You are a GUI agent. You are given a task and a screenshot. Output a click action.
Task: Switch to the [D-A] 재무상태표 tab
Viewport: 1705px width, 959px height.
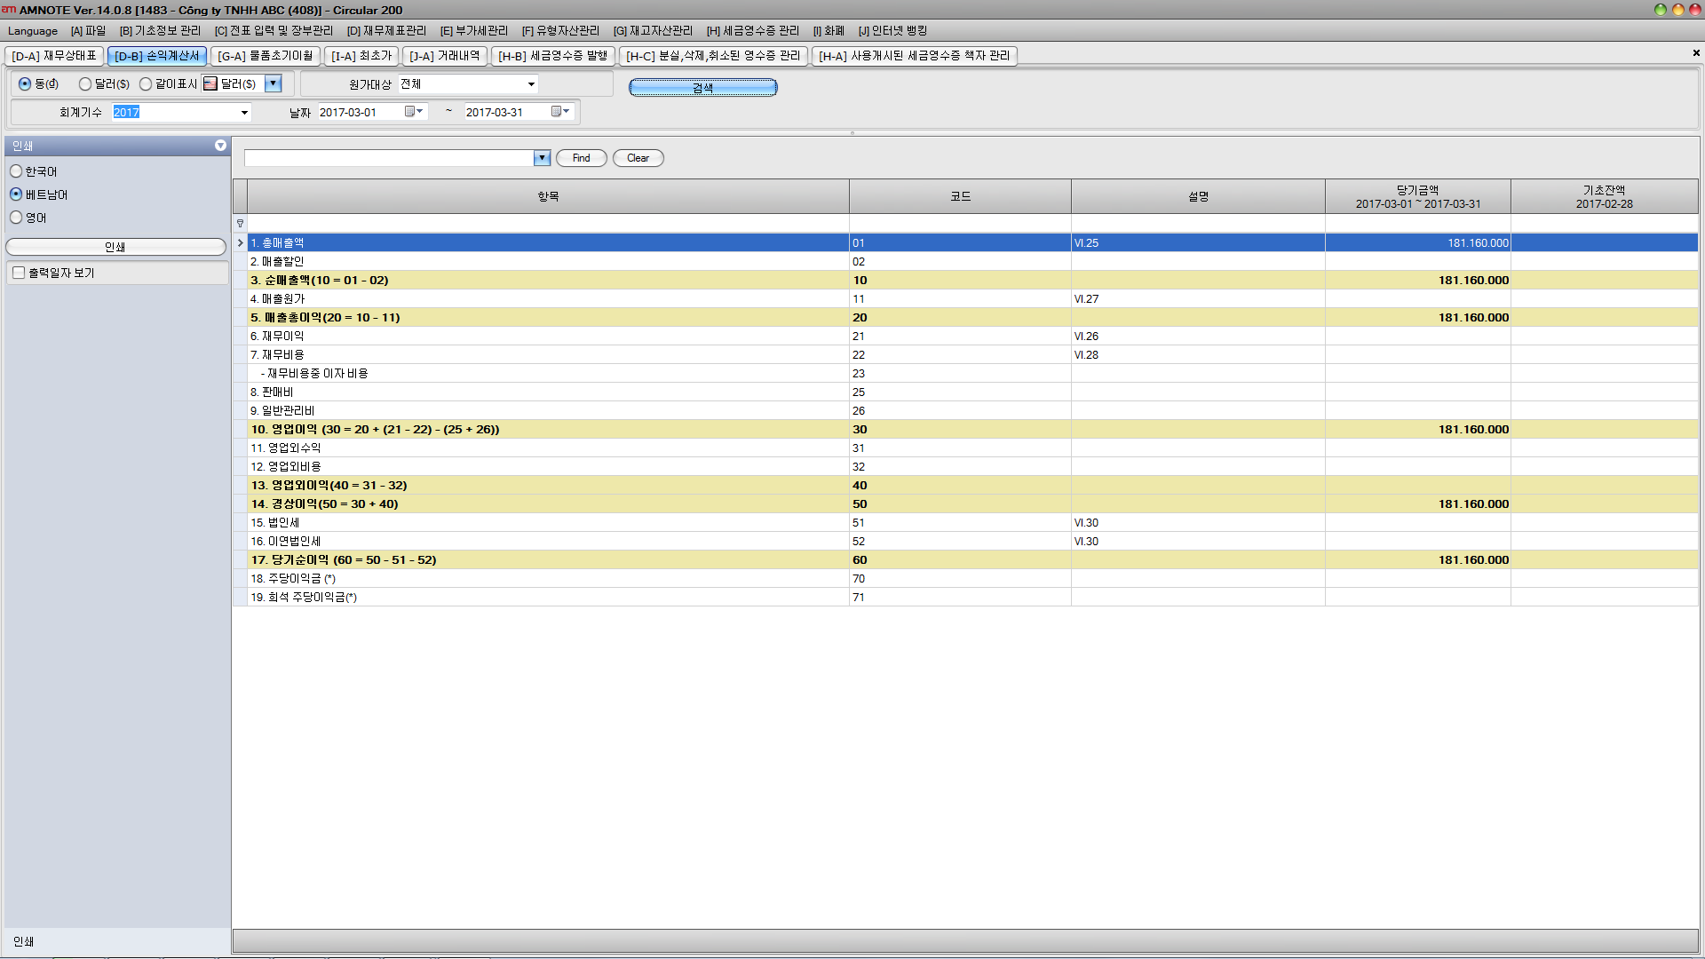coord(54,56)
